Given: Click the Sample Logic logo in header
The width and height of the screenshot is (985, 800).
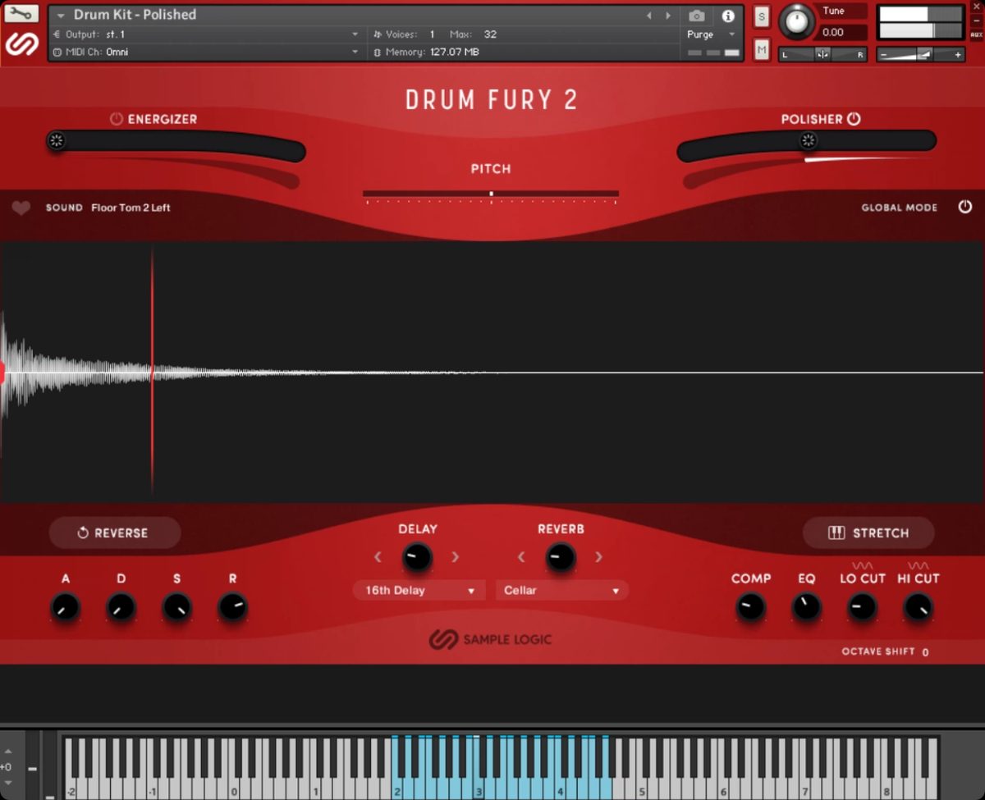Looking at the screenshot, I should (22, 44).
